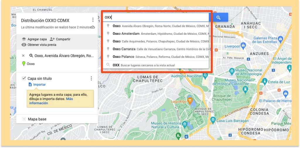Click the green Oxxo marker pin

tap(24, 64)
